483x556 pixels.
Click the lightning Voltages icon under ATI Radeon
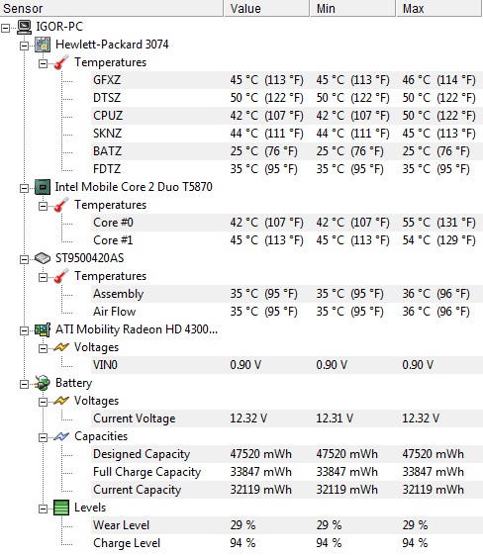click(61, 347)
